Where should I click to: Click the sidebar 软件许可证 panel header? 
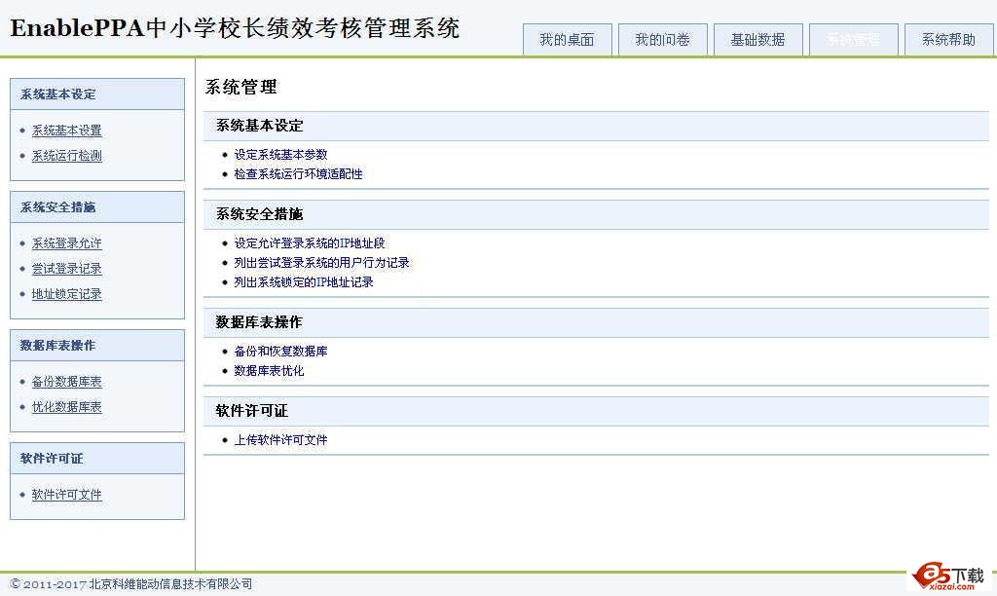point(97,459)
